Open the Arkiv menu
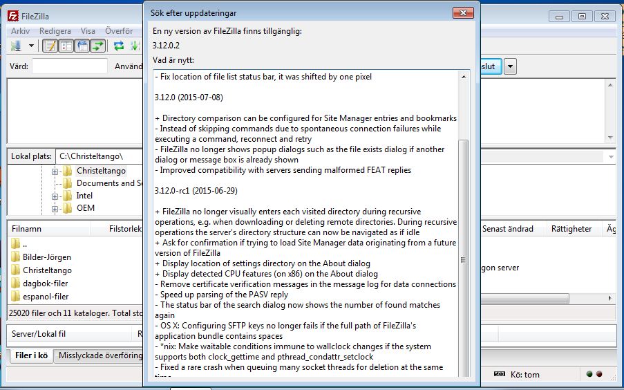 tap(20, 30)
